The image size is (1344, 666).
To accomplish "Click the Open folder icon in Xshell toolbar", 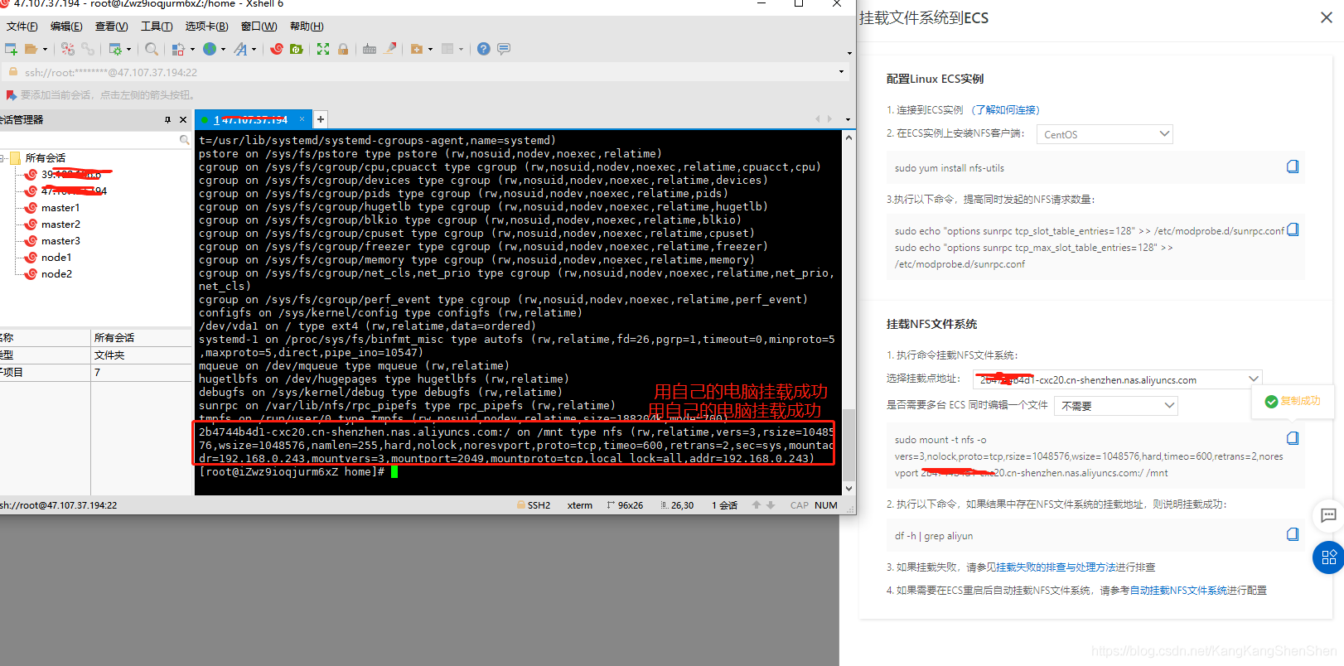I will [x=31, y=49].
